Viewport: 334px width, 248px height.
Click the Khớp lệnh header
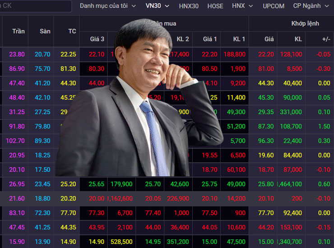305,23
